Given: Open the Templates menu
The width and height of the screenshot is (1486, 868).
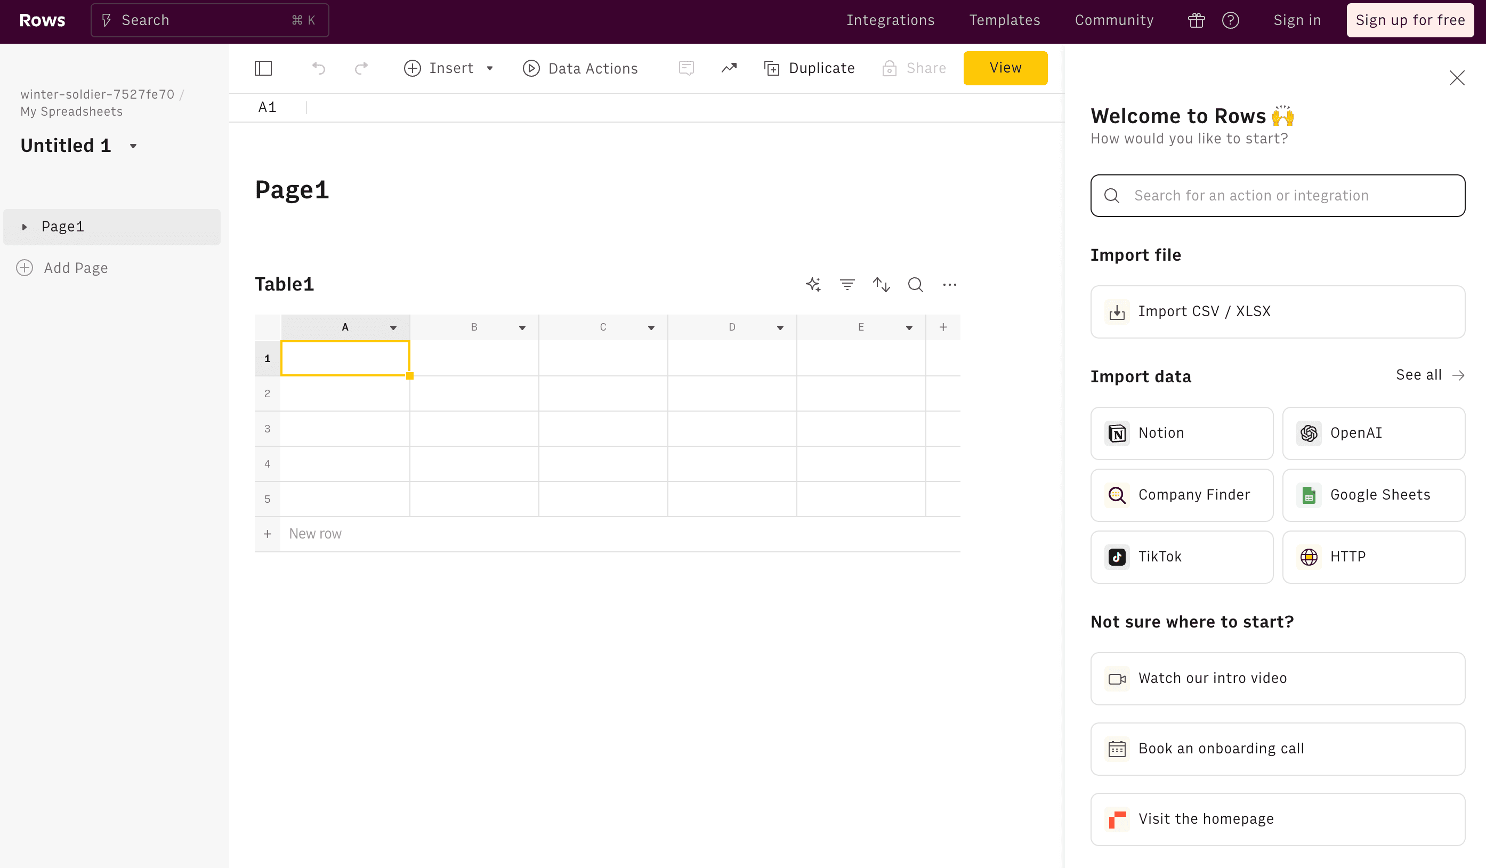Looking at the screenshot, I should [x=1004, y=19].
